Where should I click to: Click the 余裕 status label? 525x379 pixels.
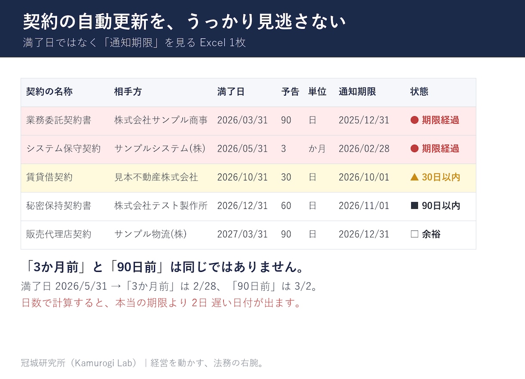click(x=431, y=234)
